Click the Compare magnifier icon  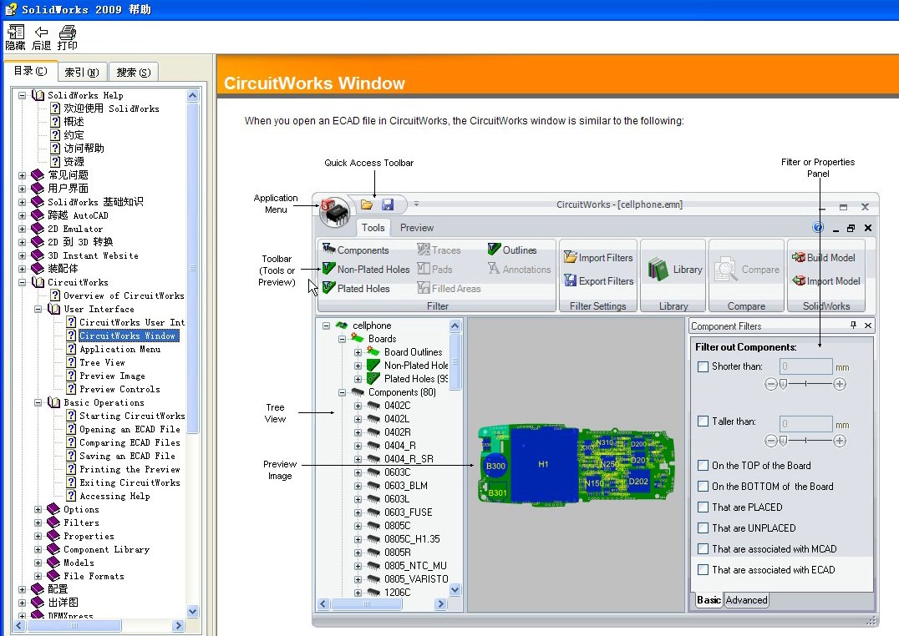726,269
